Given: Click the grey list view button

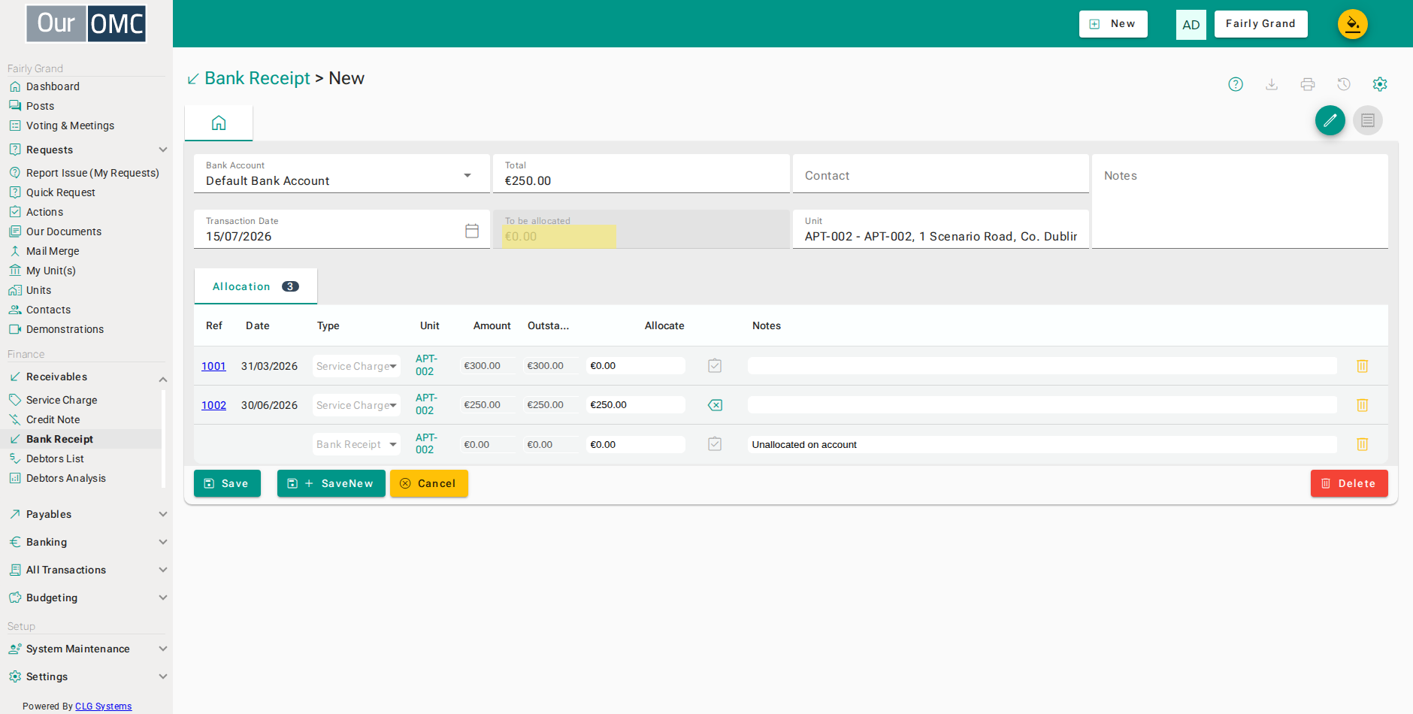Looking at the screenshot, I should [1368, 120].
